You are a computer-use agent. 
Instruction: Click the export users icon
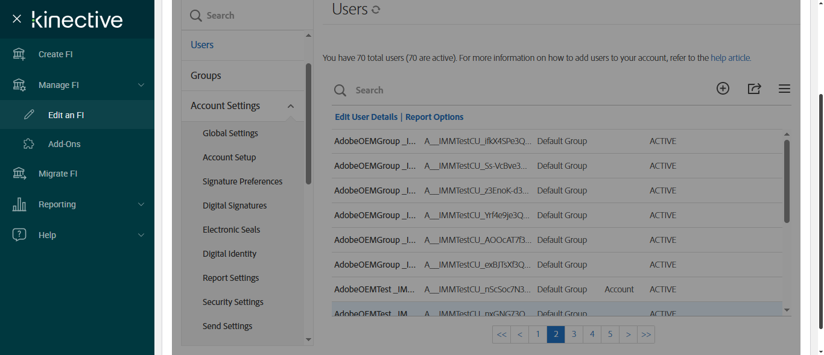(754, 89)
